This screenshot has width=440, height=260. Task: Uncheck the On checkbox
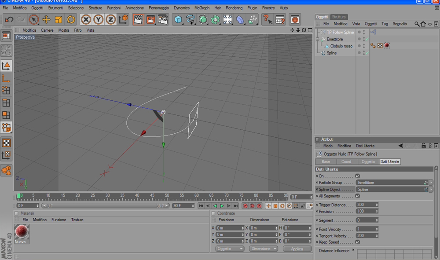[x=357, y=176]
